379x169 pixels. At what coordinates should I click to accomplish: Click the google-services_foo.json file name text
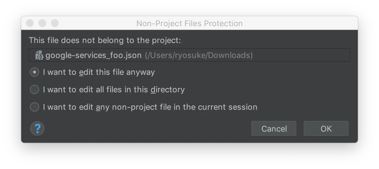[93, 56]
